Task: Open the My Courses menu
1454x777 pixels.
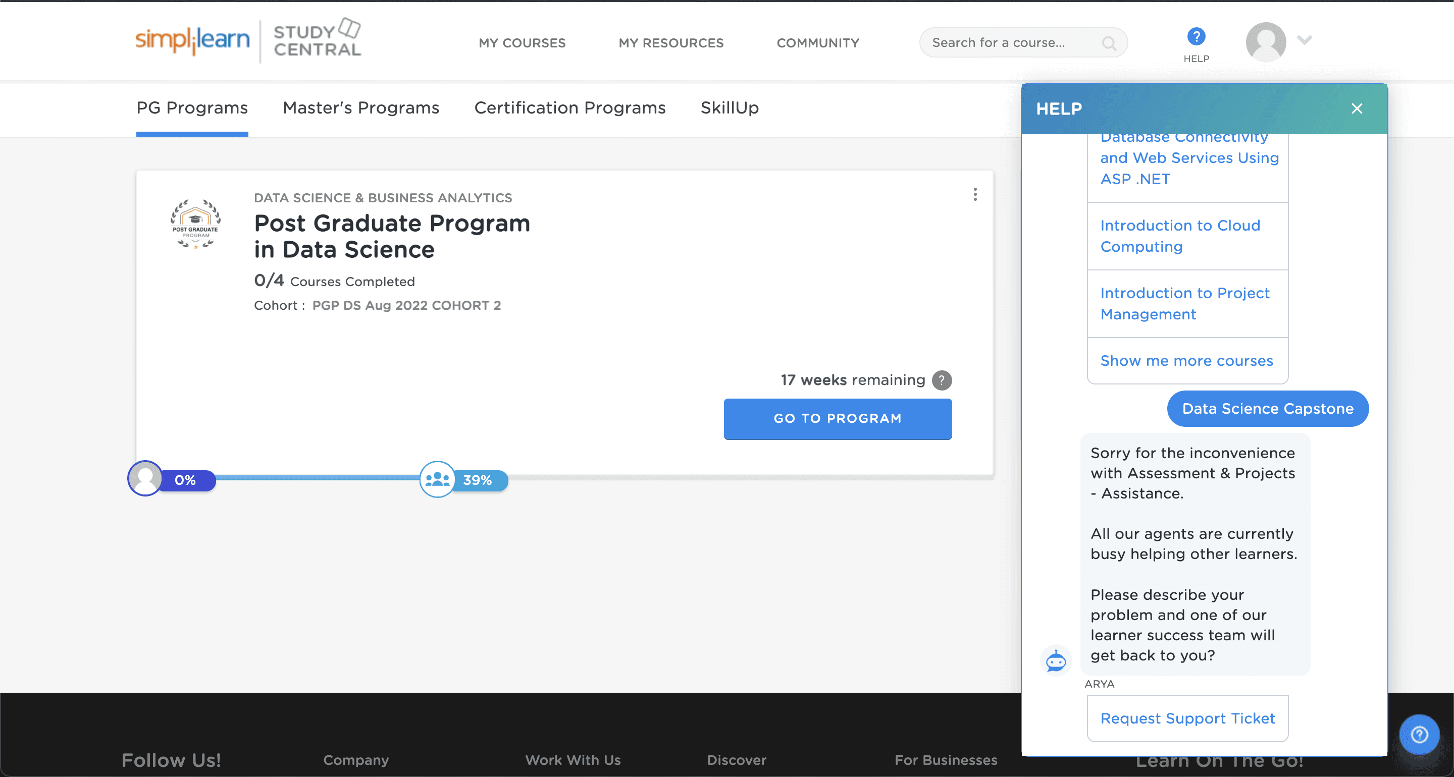Action: pos(522,43)
